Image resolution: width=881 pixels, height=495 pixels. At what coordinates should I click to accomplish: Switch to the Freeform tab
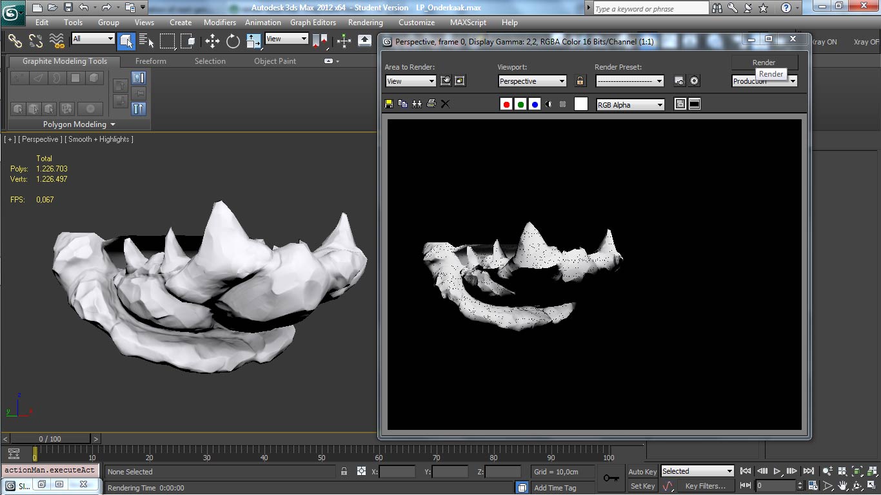151,61
